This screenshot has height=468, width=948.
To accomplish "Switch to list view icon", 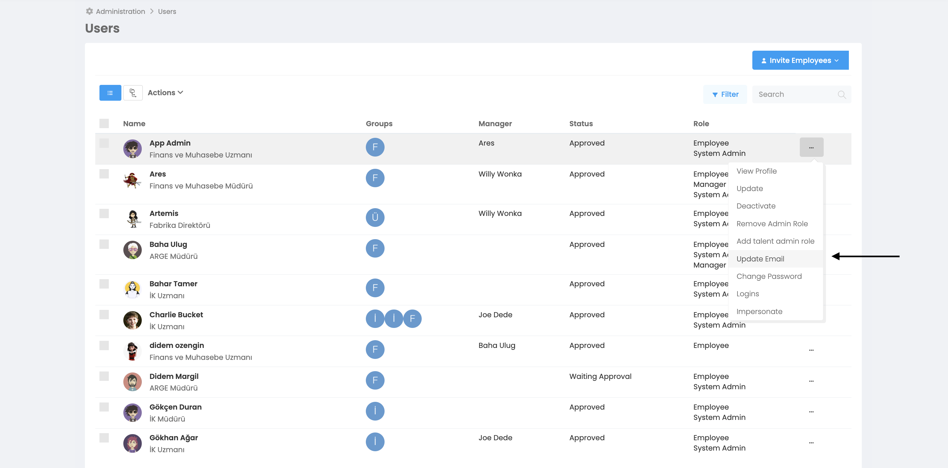I will [110, 93].
